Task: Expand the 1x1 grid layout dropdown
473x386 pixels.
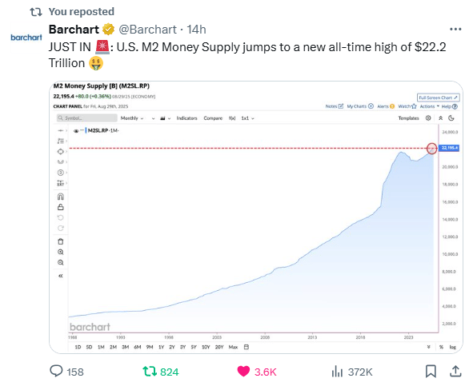Action: [247, 118]
